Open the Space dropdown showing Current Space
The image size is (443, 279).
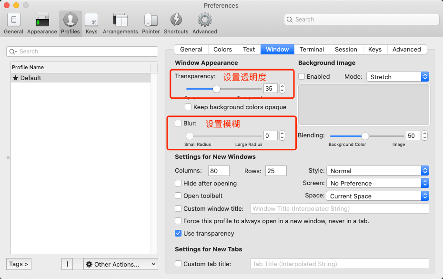378,196
